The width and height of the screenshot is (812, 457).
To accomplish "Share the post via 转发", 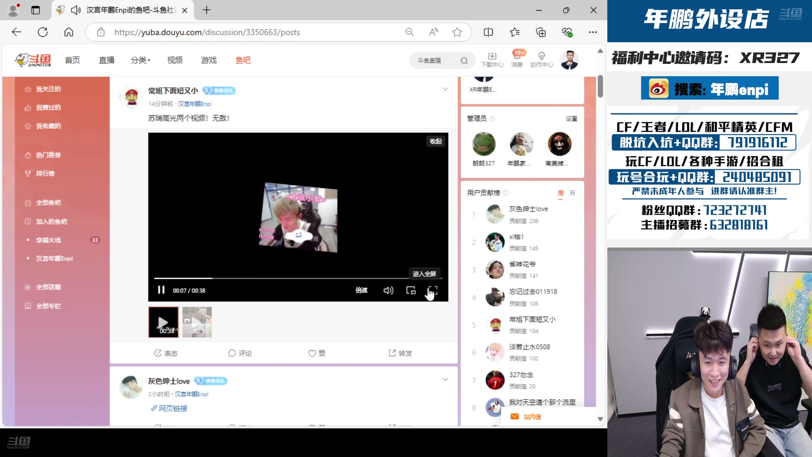I will [x=400, y=353].
